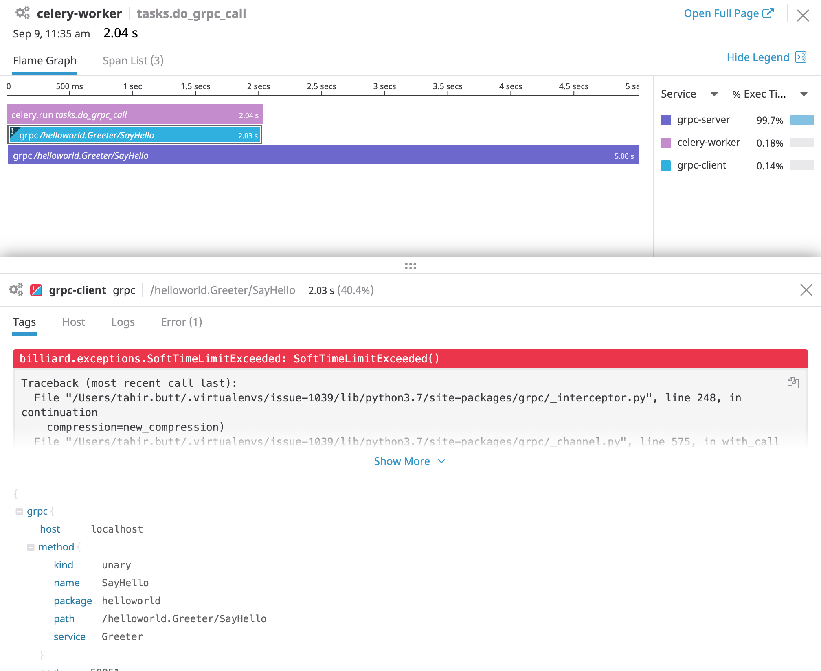
Task: Click the grpc-server color swatch in the legend
Action: click(x=666, y=120)
